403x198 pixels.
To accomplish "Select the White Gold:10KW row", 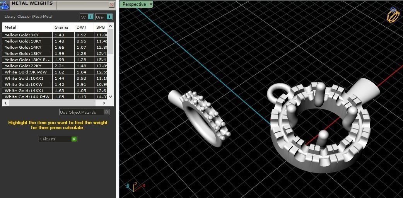I will point(55,84).
